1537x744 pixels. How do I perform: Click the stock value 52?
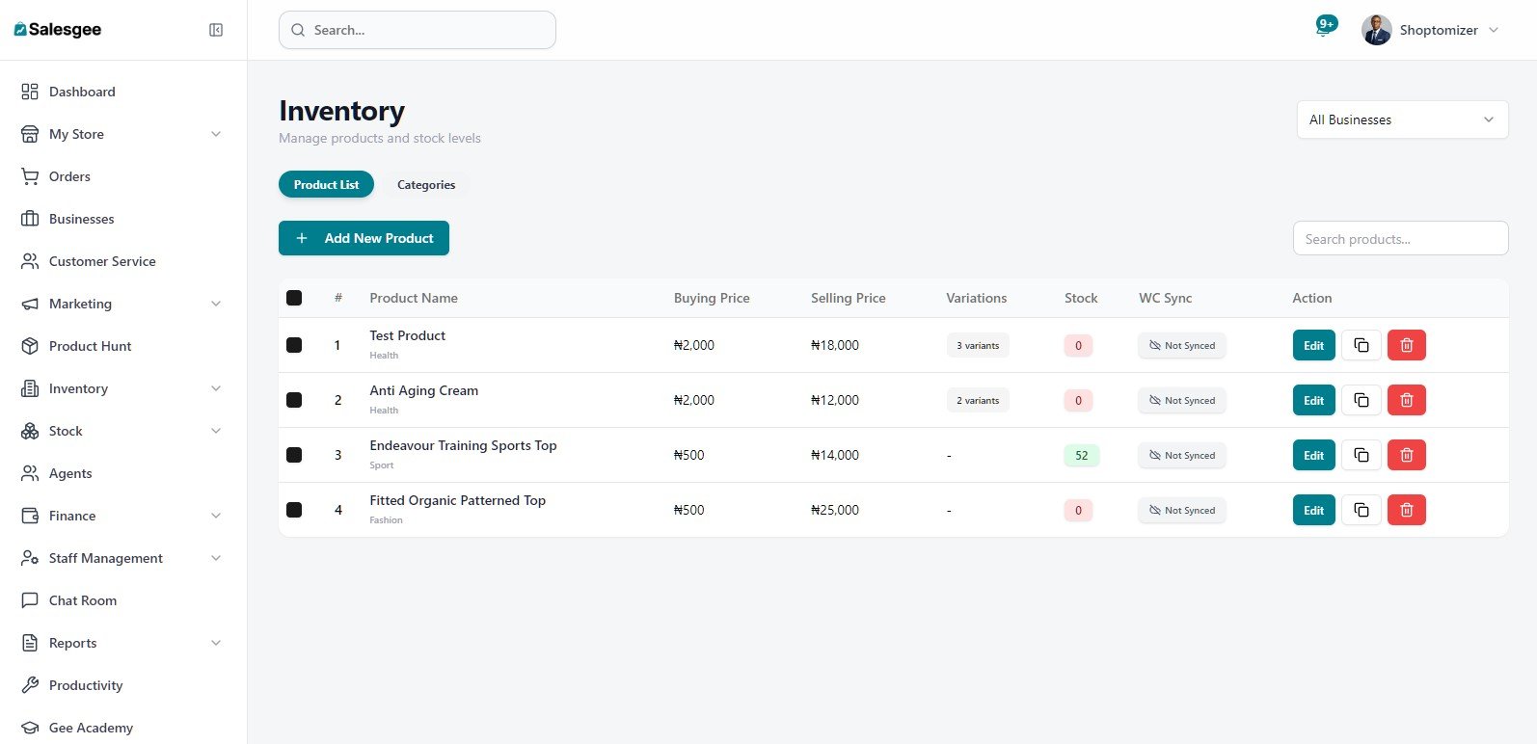(x=1082, y=455)
